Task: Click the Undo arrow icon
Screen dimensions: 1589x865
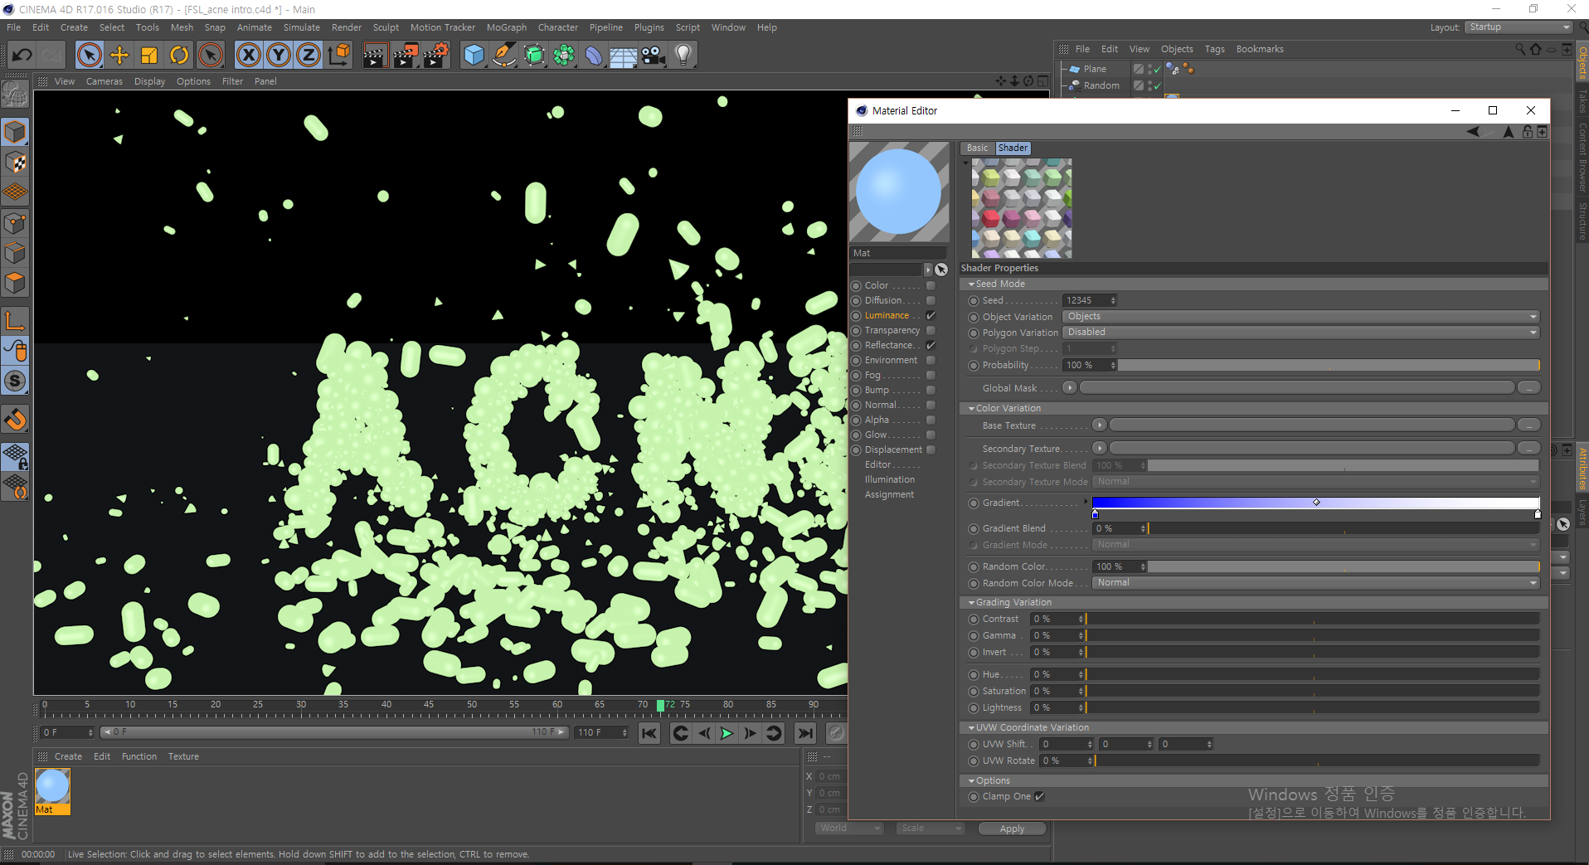Action: (22, 56)
